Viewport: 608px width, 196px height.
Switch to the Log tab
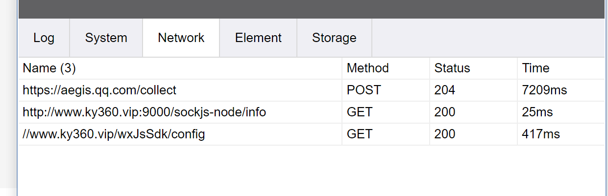point(44,38)
